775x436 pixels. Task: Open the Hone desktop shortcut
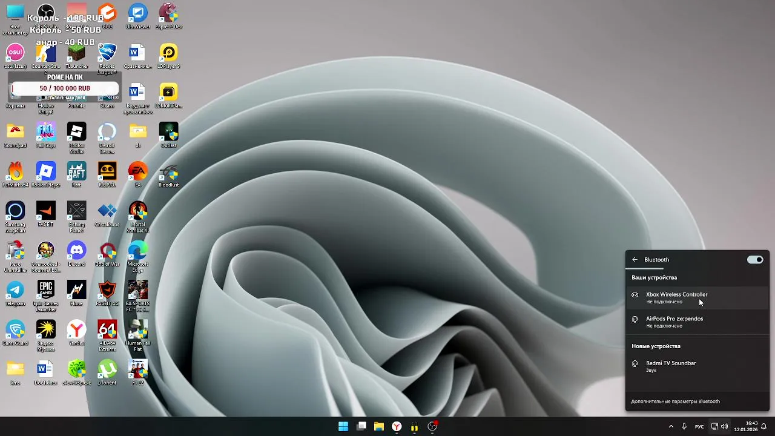[76, 293]
